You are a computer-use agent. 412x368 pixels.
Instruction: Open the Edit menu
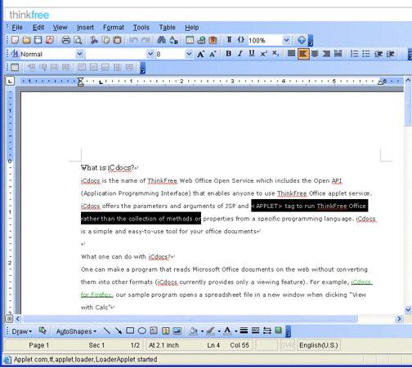(x=38, y=28)
